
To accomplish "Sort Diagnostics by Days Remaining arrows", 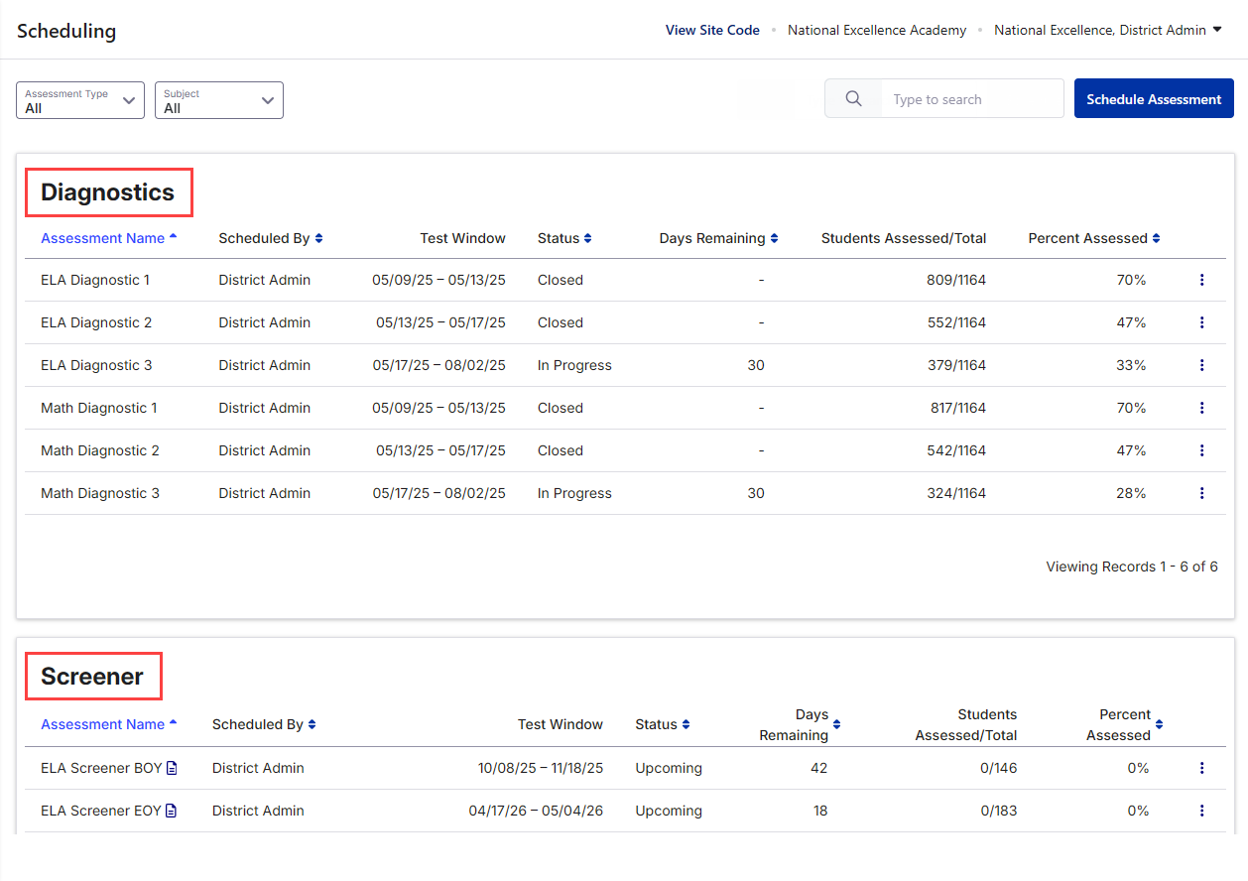I will tap(774, 238).
